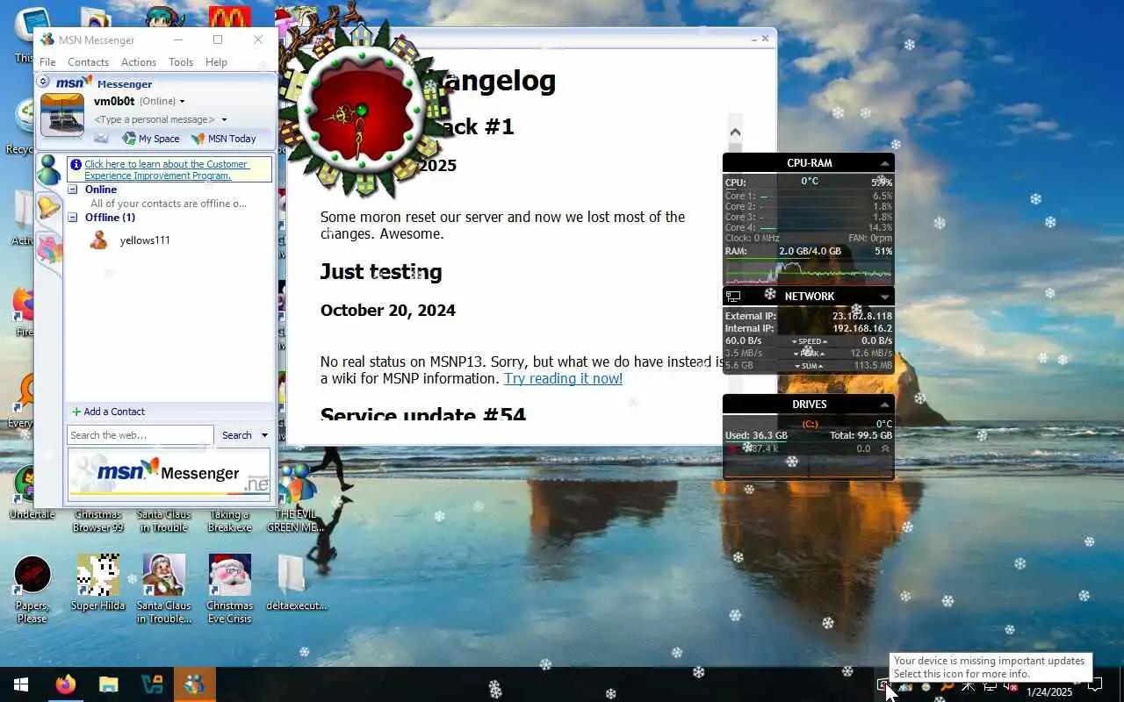
Task: Minimize the changelog window
Action: tap(753, 39)
